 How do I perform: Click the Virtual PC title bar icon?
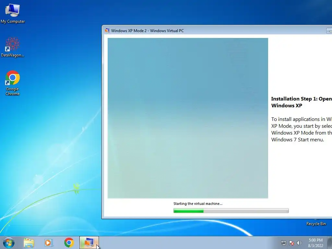[x=107, y=30]
